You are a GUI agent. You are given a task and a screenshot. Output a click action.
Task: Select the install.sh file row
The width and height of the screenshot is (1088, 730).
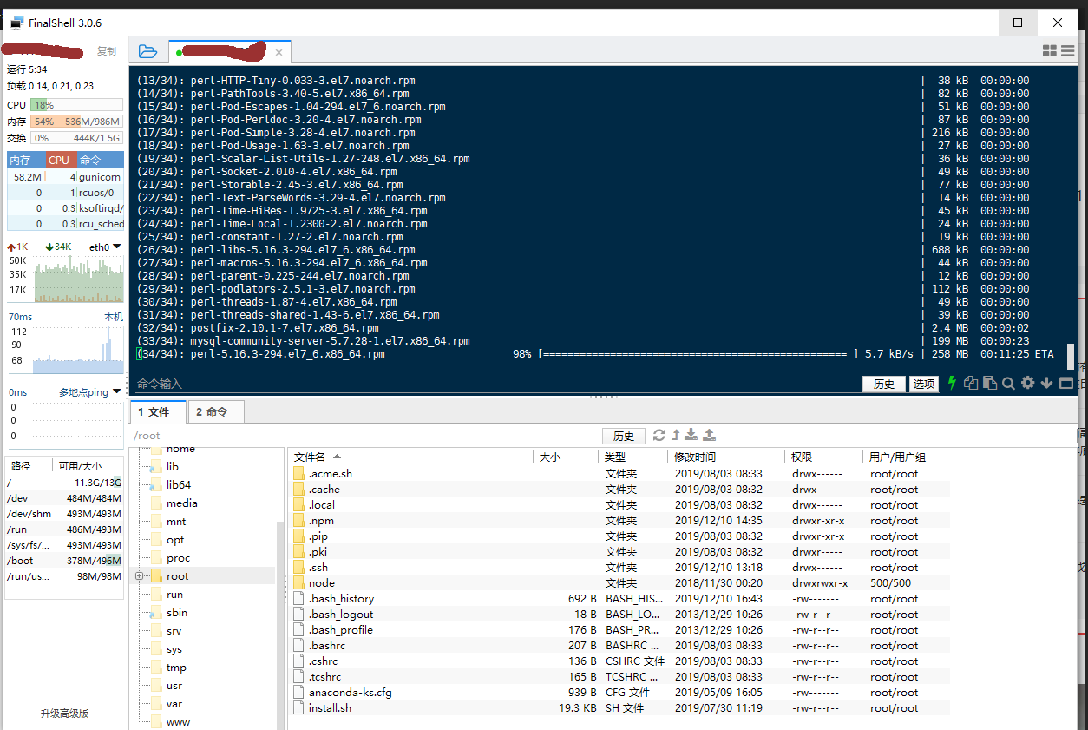pos(619,708)
